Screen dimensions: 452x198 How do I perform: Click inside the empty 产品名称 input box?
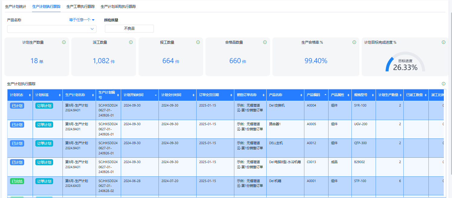(x=45, y=29)
